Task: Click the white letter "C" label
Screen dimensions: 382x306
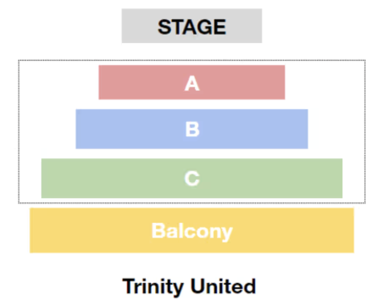Action: point(192,179)
